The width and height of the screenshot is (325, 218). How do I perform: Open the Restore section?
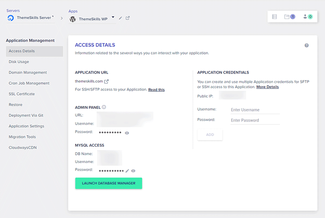click(x=15, y=105)
